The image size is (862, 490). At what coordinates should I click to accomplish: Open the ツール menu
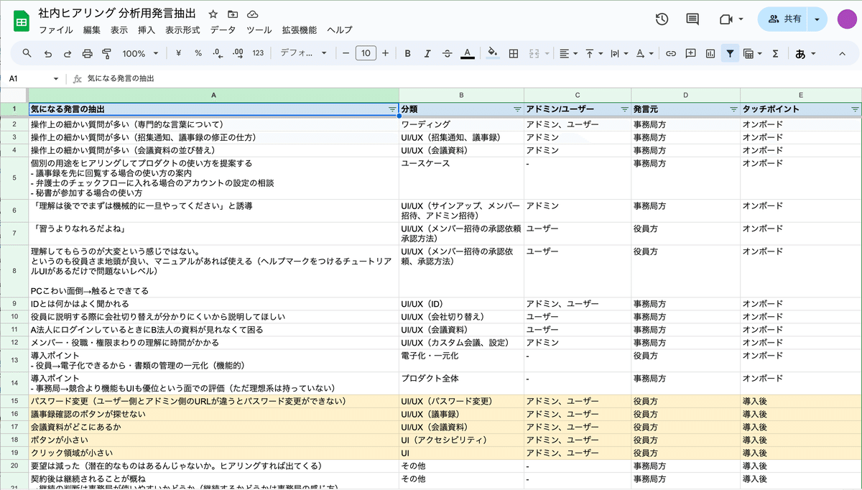tap(259, 30)
